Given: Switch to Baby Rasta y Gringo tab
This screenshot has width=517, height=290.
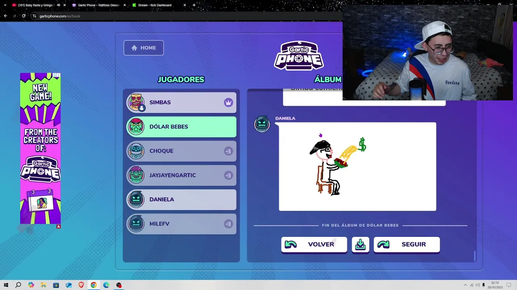Looking at the screenshot, I should point(36,5).
